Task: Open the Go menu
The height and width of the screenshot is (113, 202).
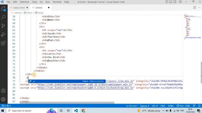Action: coord(41,2)
